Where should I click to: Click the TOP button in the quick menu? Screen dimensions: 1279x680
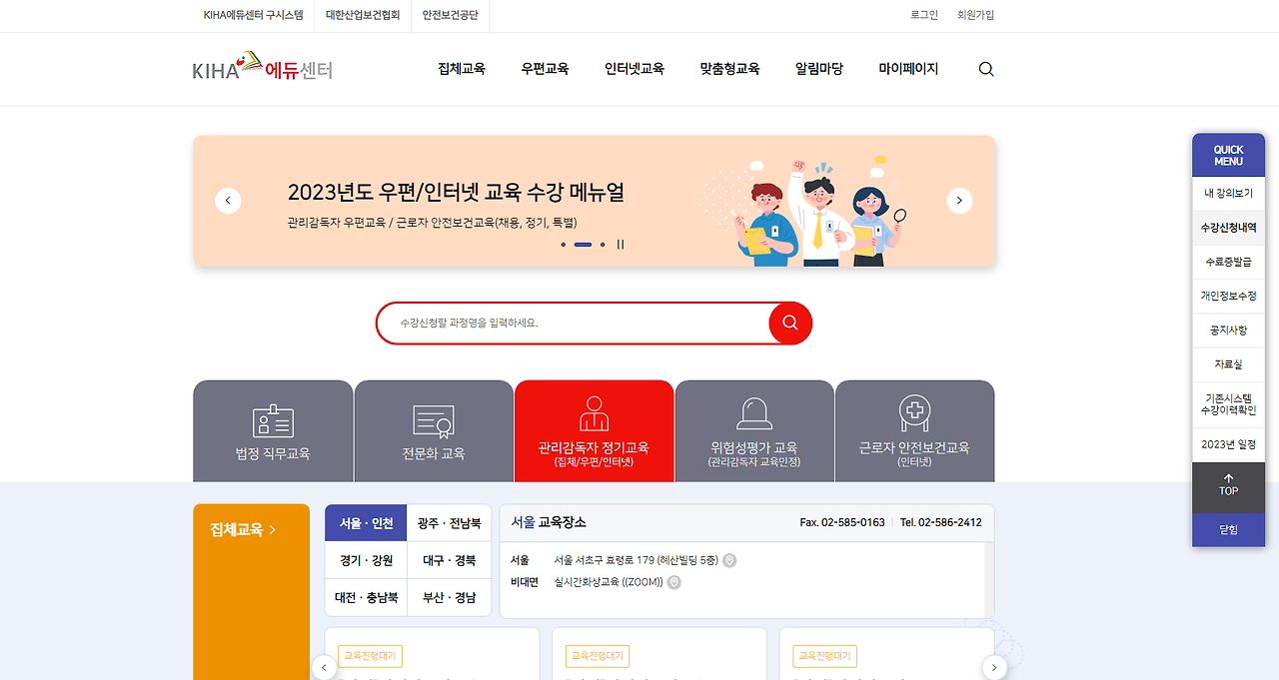point(1228,487)
